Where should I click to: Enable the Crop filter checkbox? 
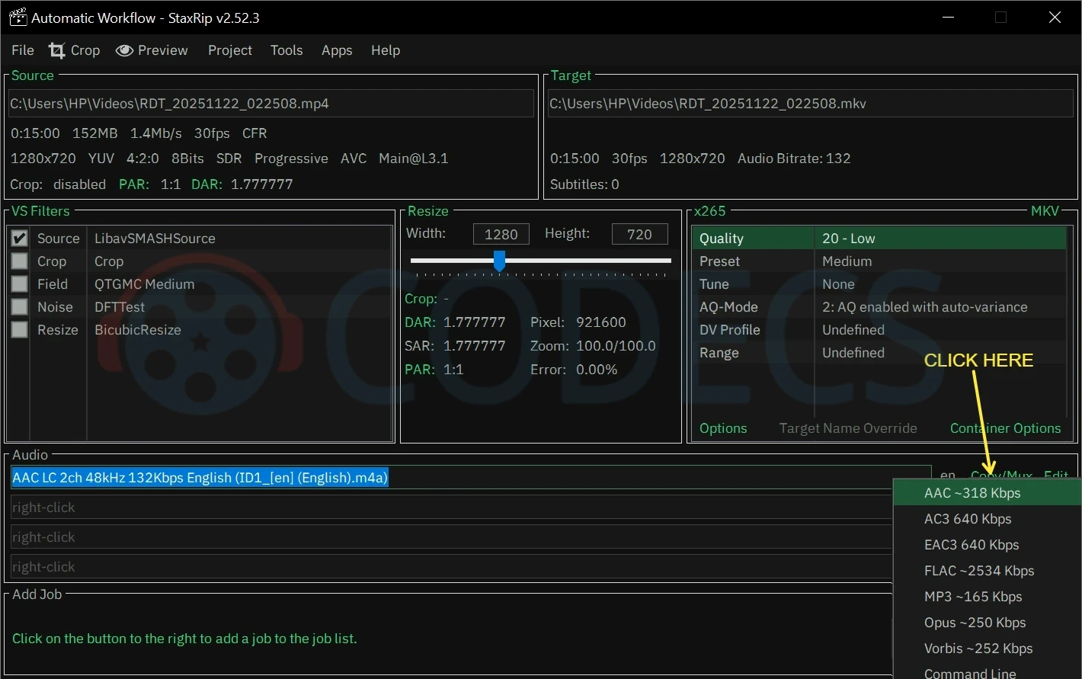[20, 261]
